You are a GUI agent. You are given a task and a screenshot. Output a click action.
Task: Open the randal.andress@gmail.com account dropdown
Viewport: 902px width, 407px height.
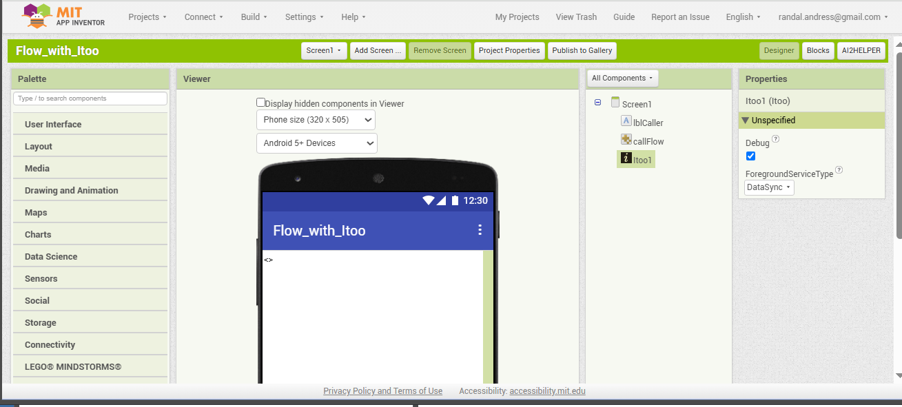pyautogui.click(x=833, y=17)
